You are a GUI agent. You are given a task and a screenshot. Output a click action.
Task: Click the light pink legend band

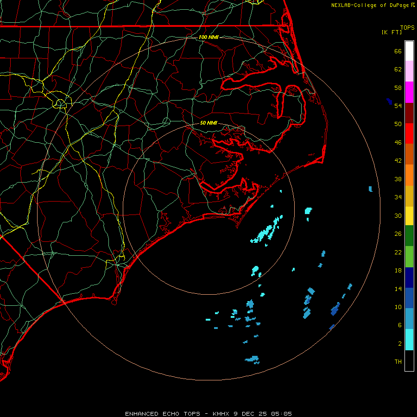coord(409,71)
